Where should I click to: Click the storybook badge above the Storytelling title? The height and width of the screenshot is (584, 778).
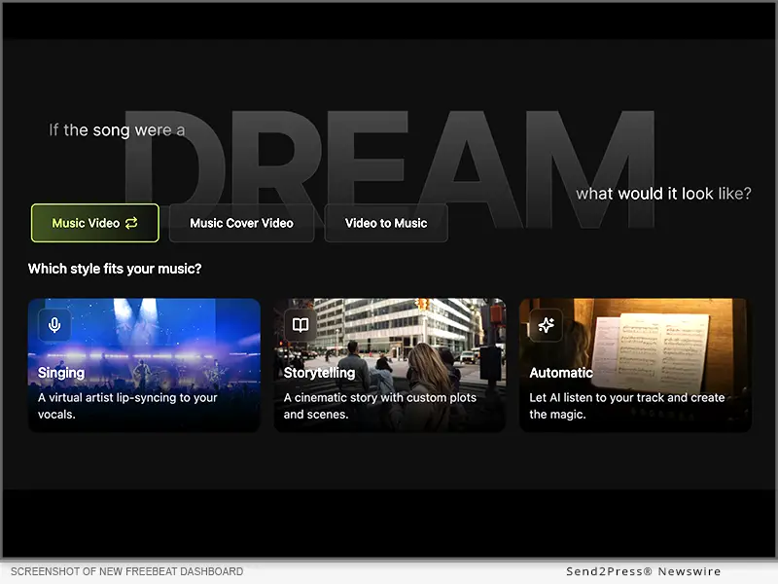(300, 325)
